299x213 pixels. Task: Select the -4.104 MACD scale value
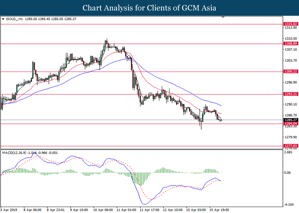(289, 204)
